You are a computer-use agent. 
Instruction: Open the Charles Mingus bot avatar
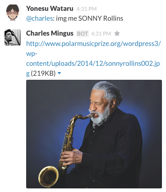13,37
